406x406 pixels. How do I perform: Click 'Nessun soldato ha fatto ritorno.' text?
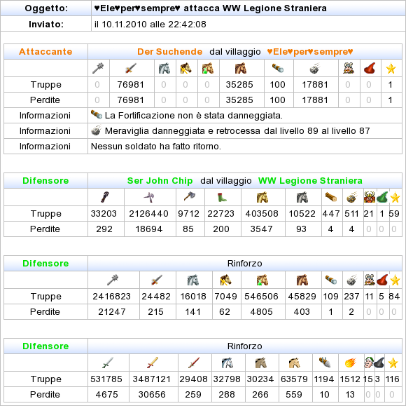156,147
